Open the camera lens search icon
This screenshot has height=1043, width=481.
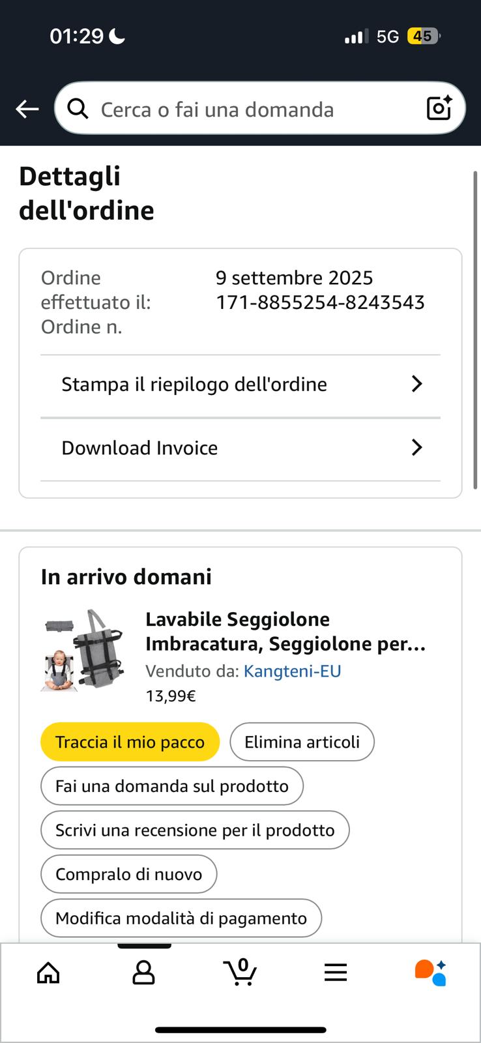coord(439,108)
